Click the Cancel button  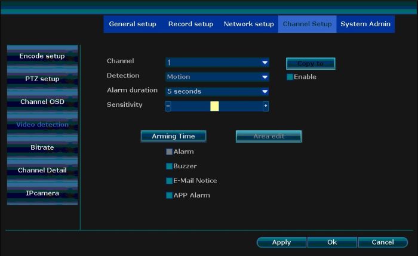383,242
